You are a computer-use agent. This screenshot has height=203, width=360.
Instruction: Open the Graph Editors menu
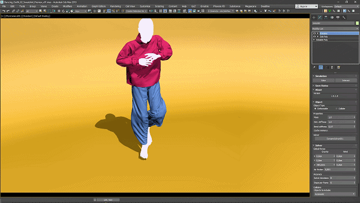[98, 6]
